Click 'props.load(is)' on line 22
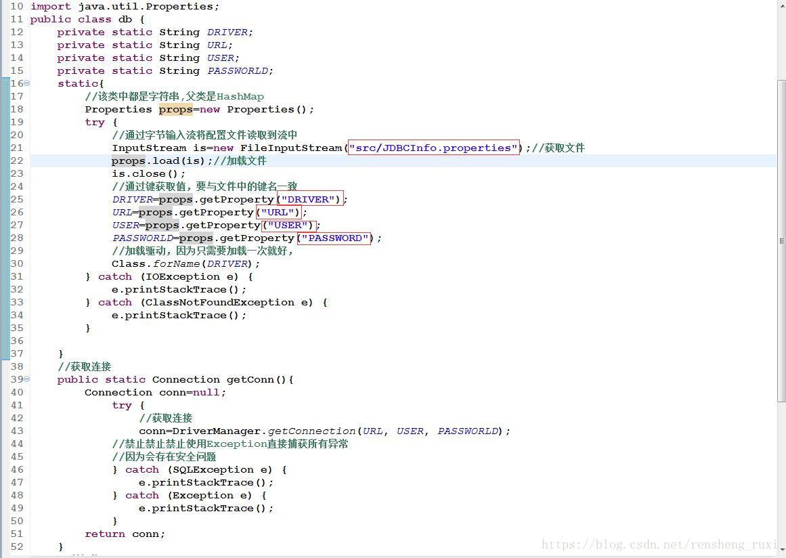 [x=158, y=161]
